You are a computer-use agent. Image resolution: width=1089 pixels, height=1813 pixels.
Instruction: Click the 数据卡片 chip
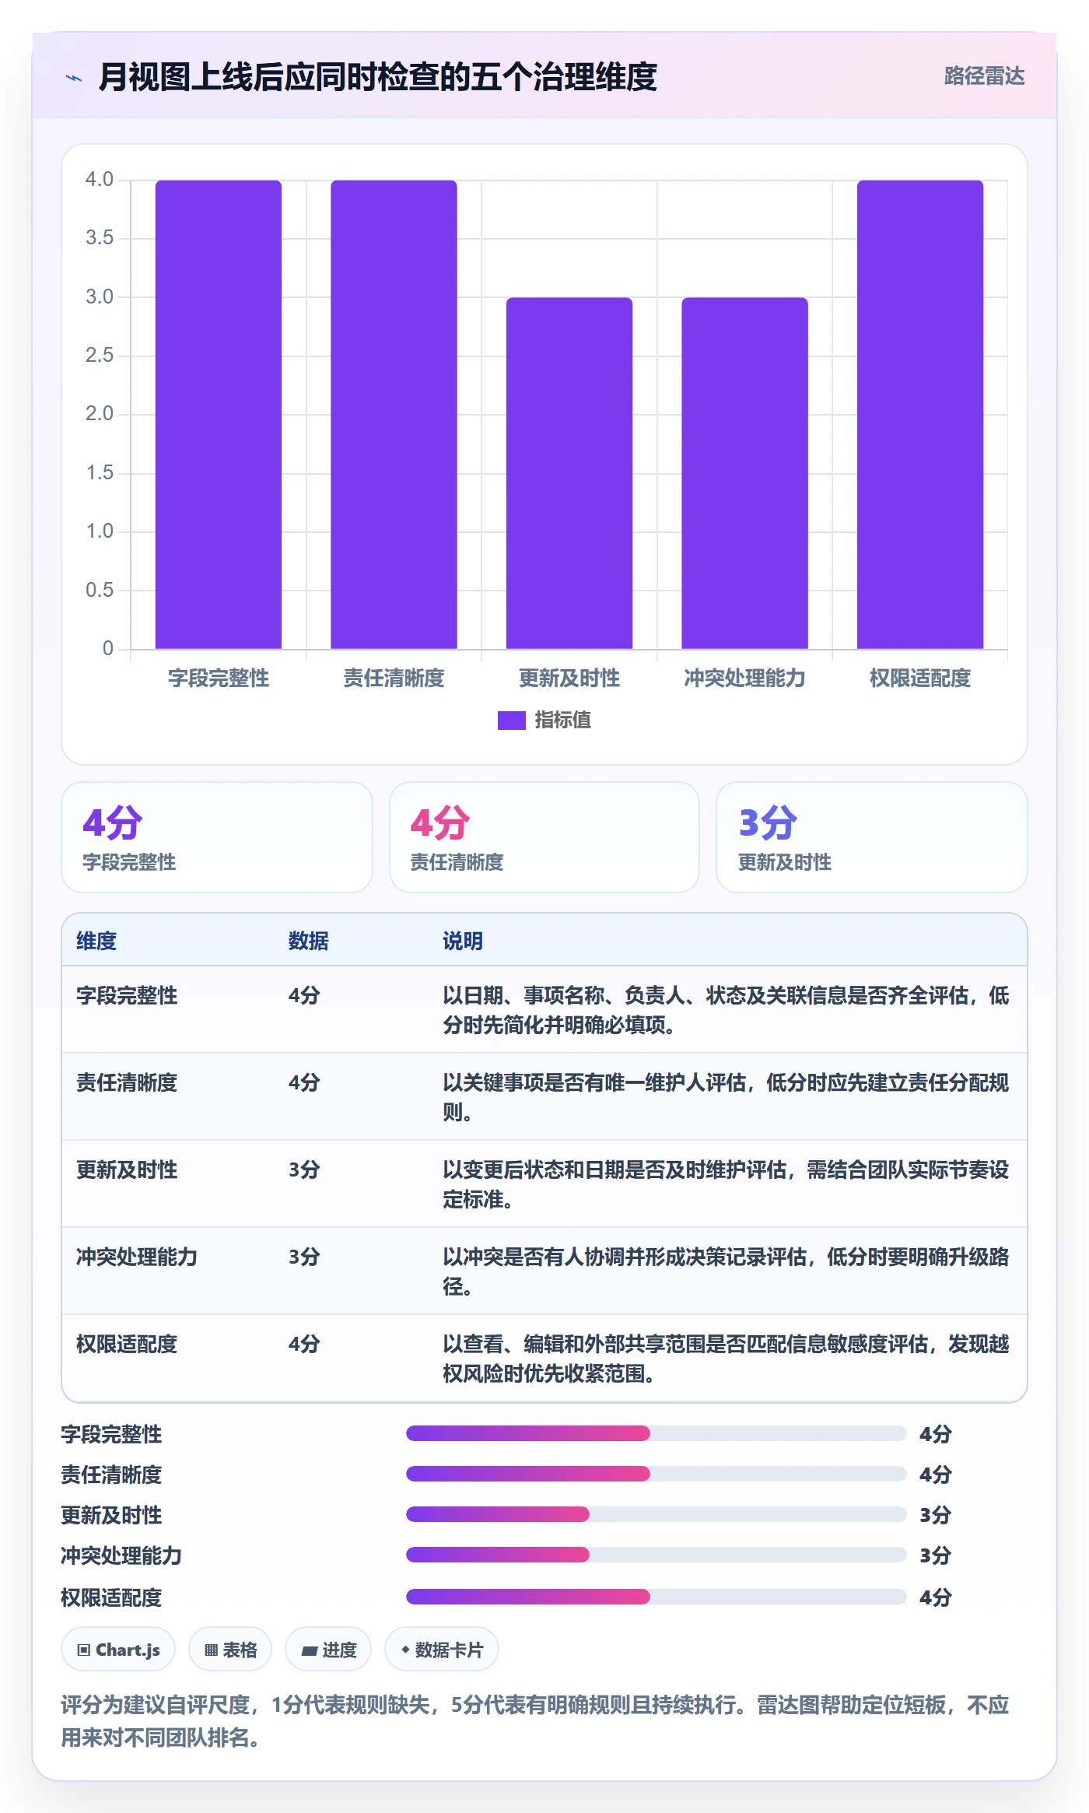click(442, 1649)
